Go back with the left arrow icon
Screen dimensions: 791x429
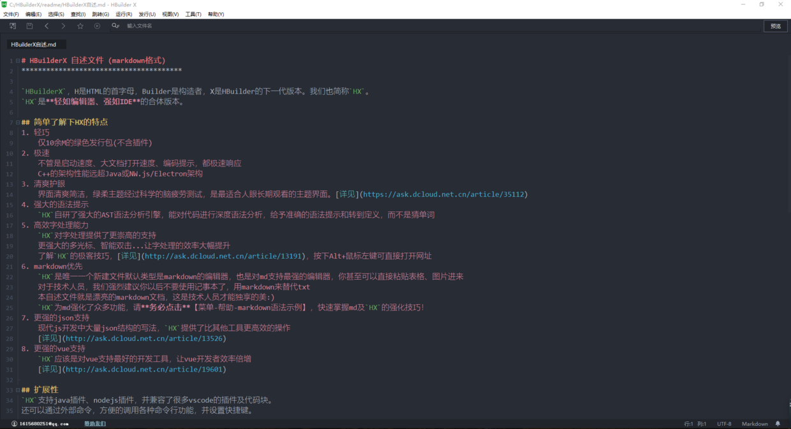pos(47,26)
